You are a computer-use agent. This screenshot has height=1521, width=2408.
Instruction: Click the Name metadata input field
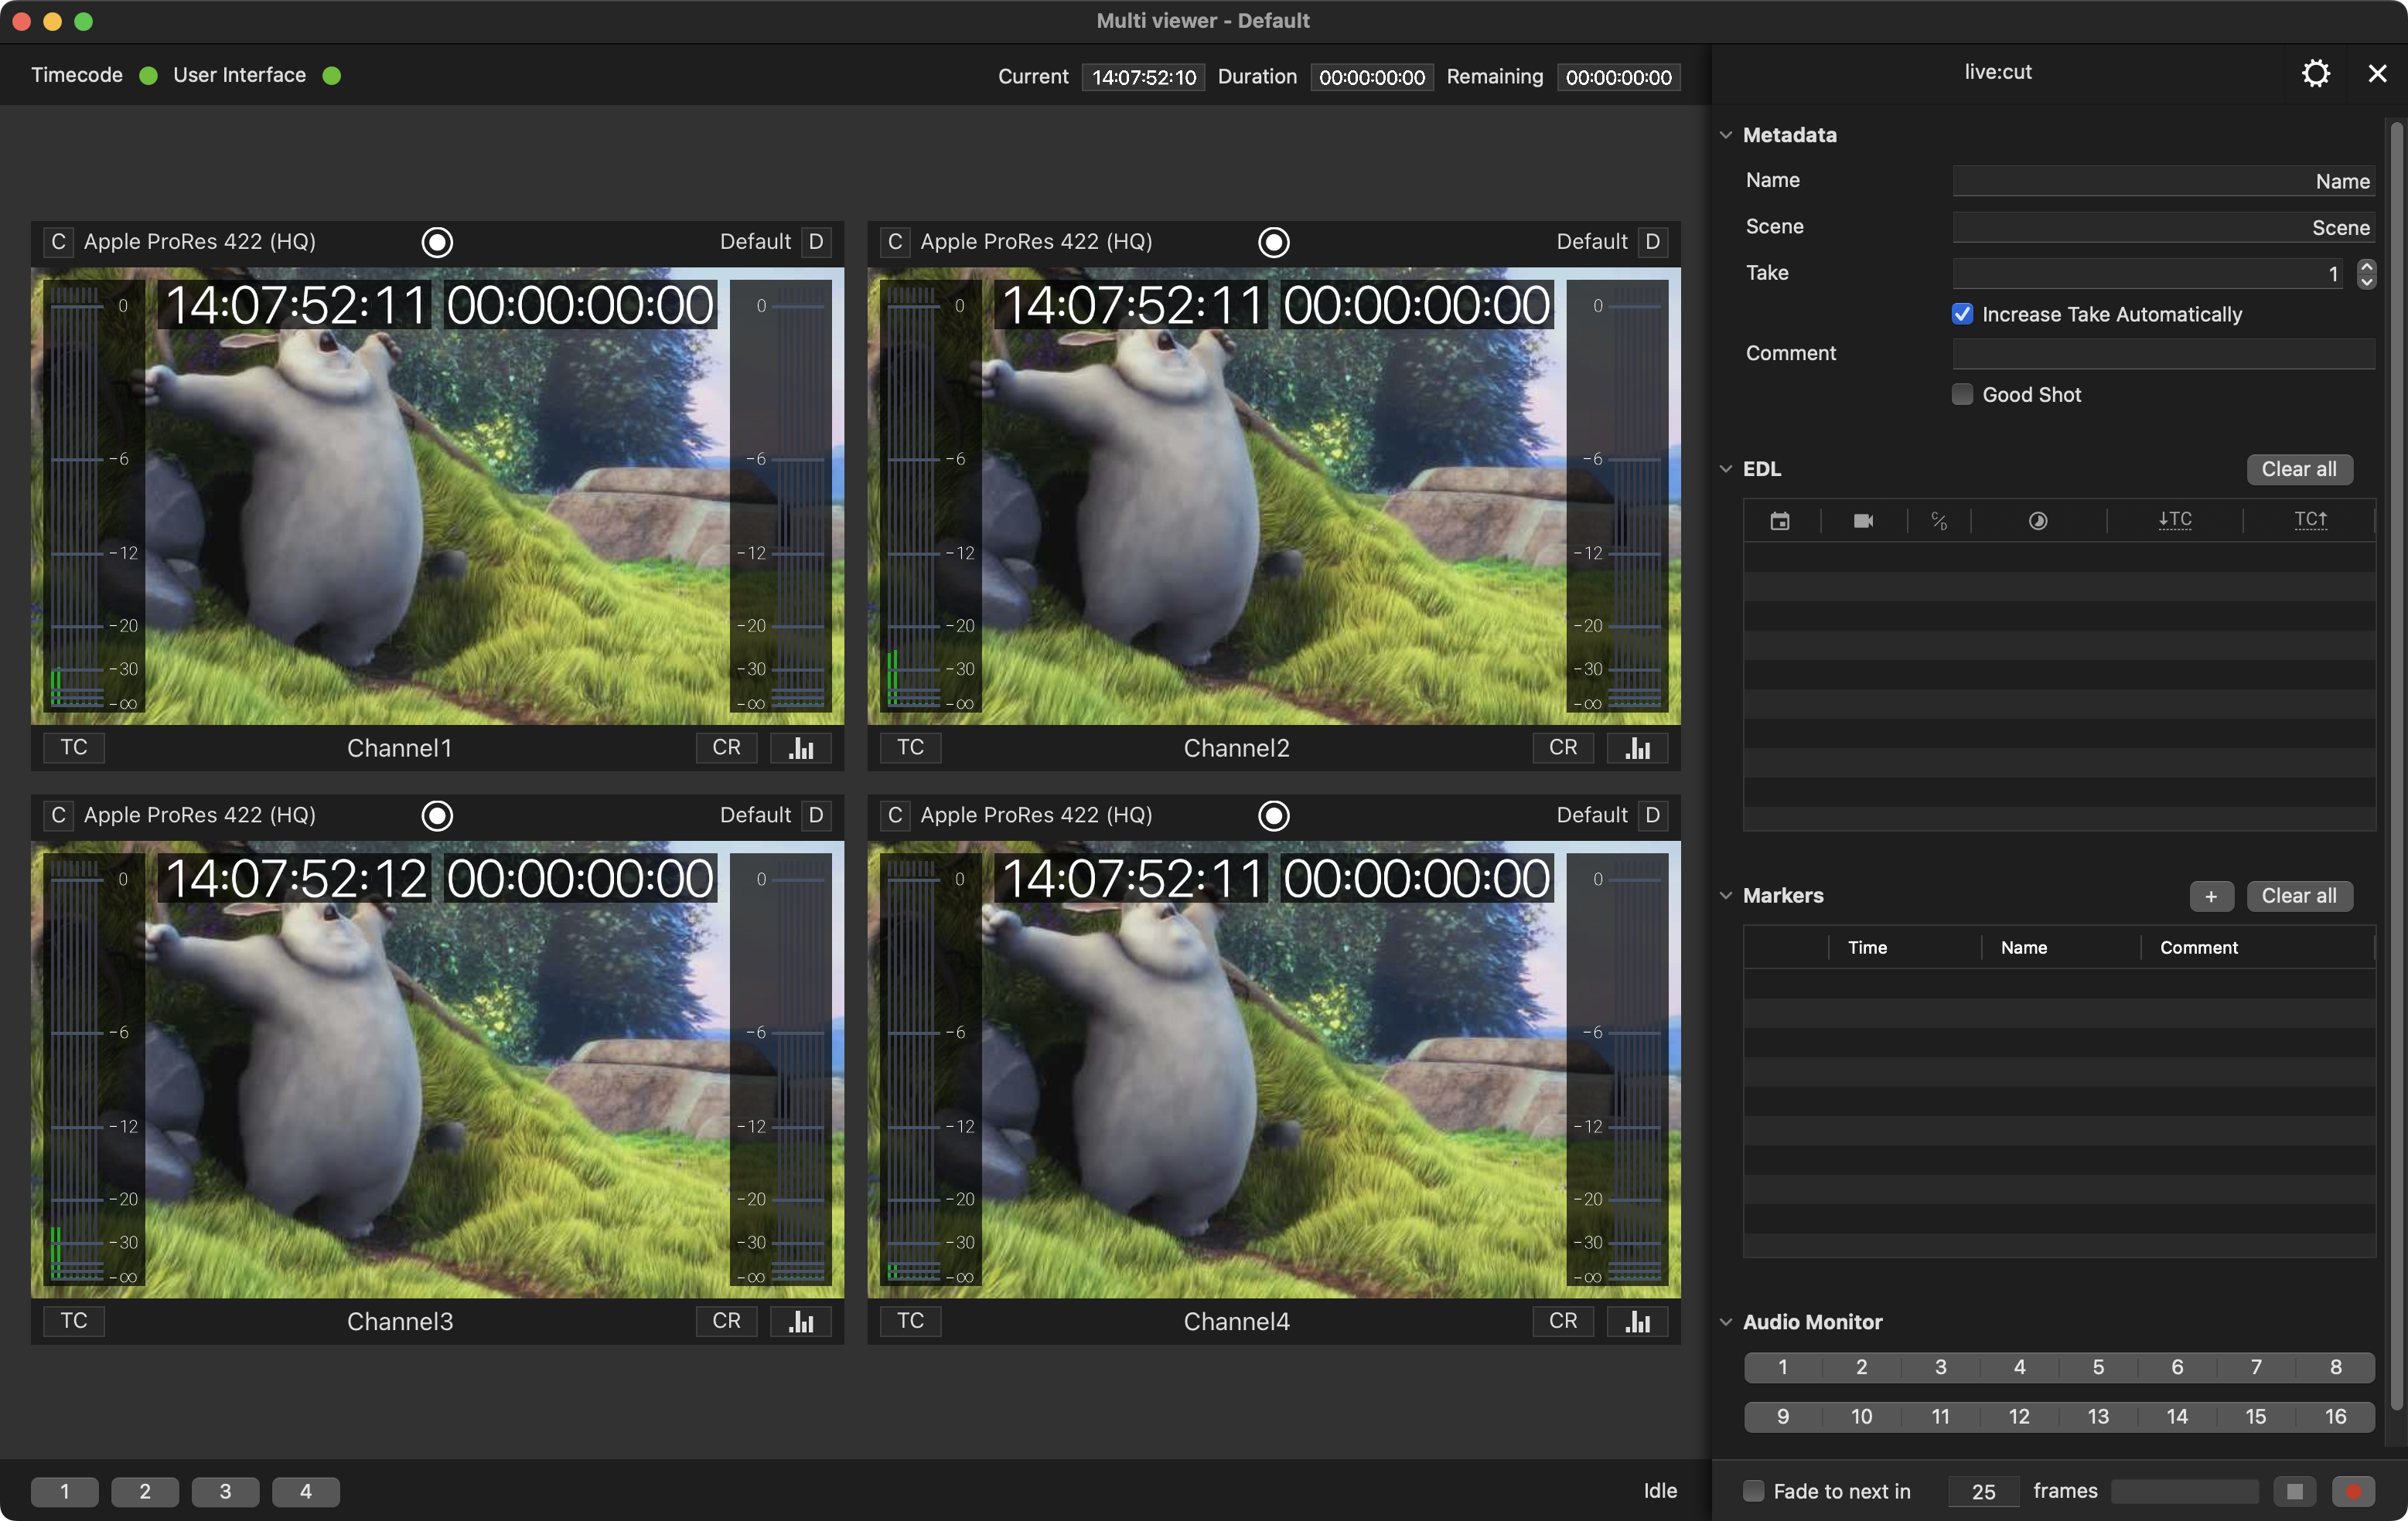(2163, 181)
